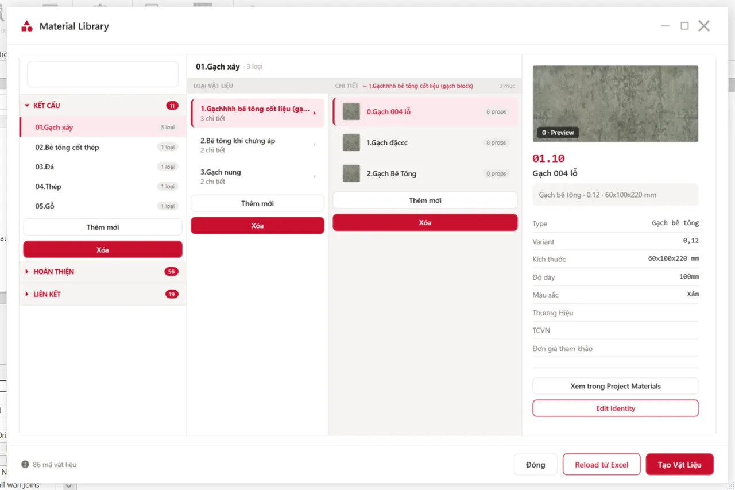Click Thêm mới under the category list
735x490 pixels.
pos(103,227)
